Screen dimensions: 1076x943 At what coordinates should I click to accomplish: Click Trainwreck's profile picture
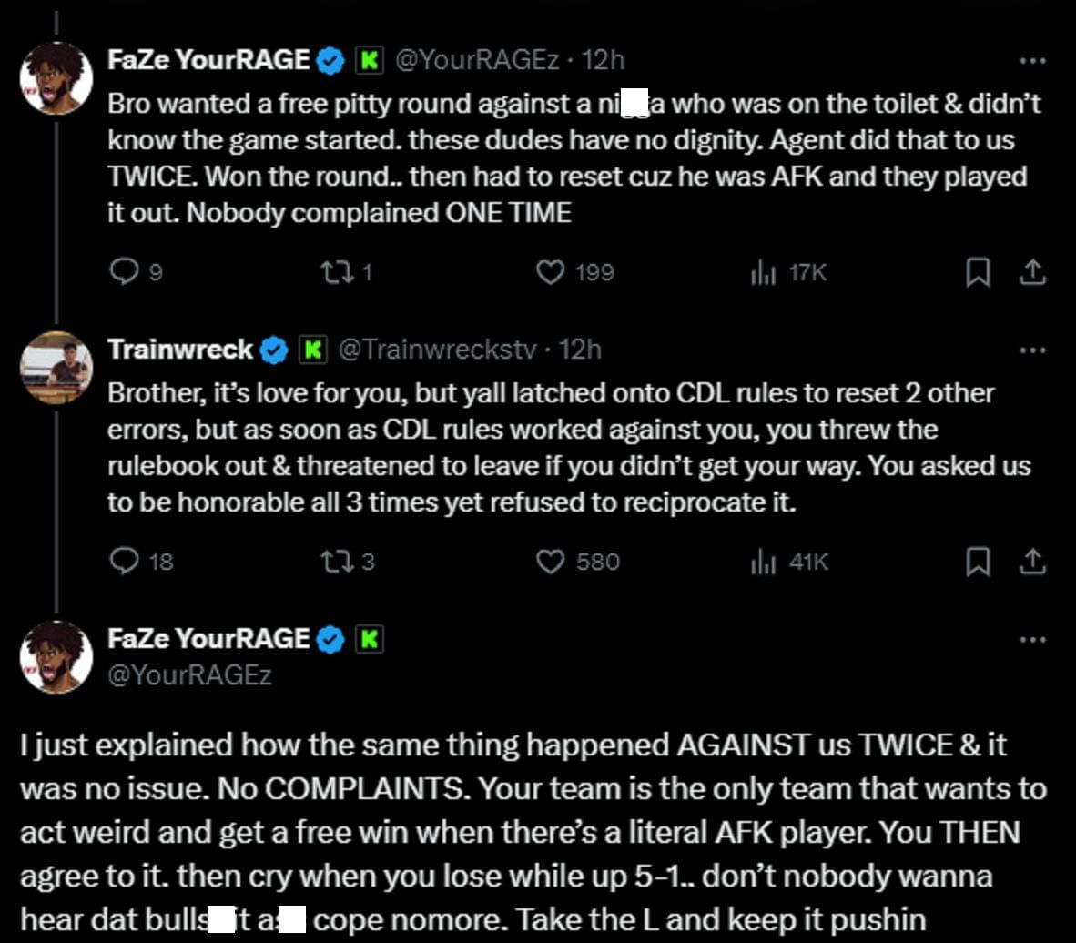tap(56, 367)
